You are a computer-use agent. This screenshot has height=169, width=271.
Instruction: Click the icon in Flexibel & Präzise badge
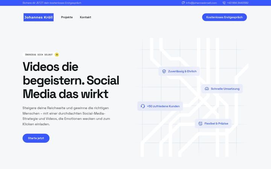[200, 124]
